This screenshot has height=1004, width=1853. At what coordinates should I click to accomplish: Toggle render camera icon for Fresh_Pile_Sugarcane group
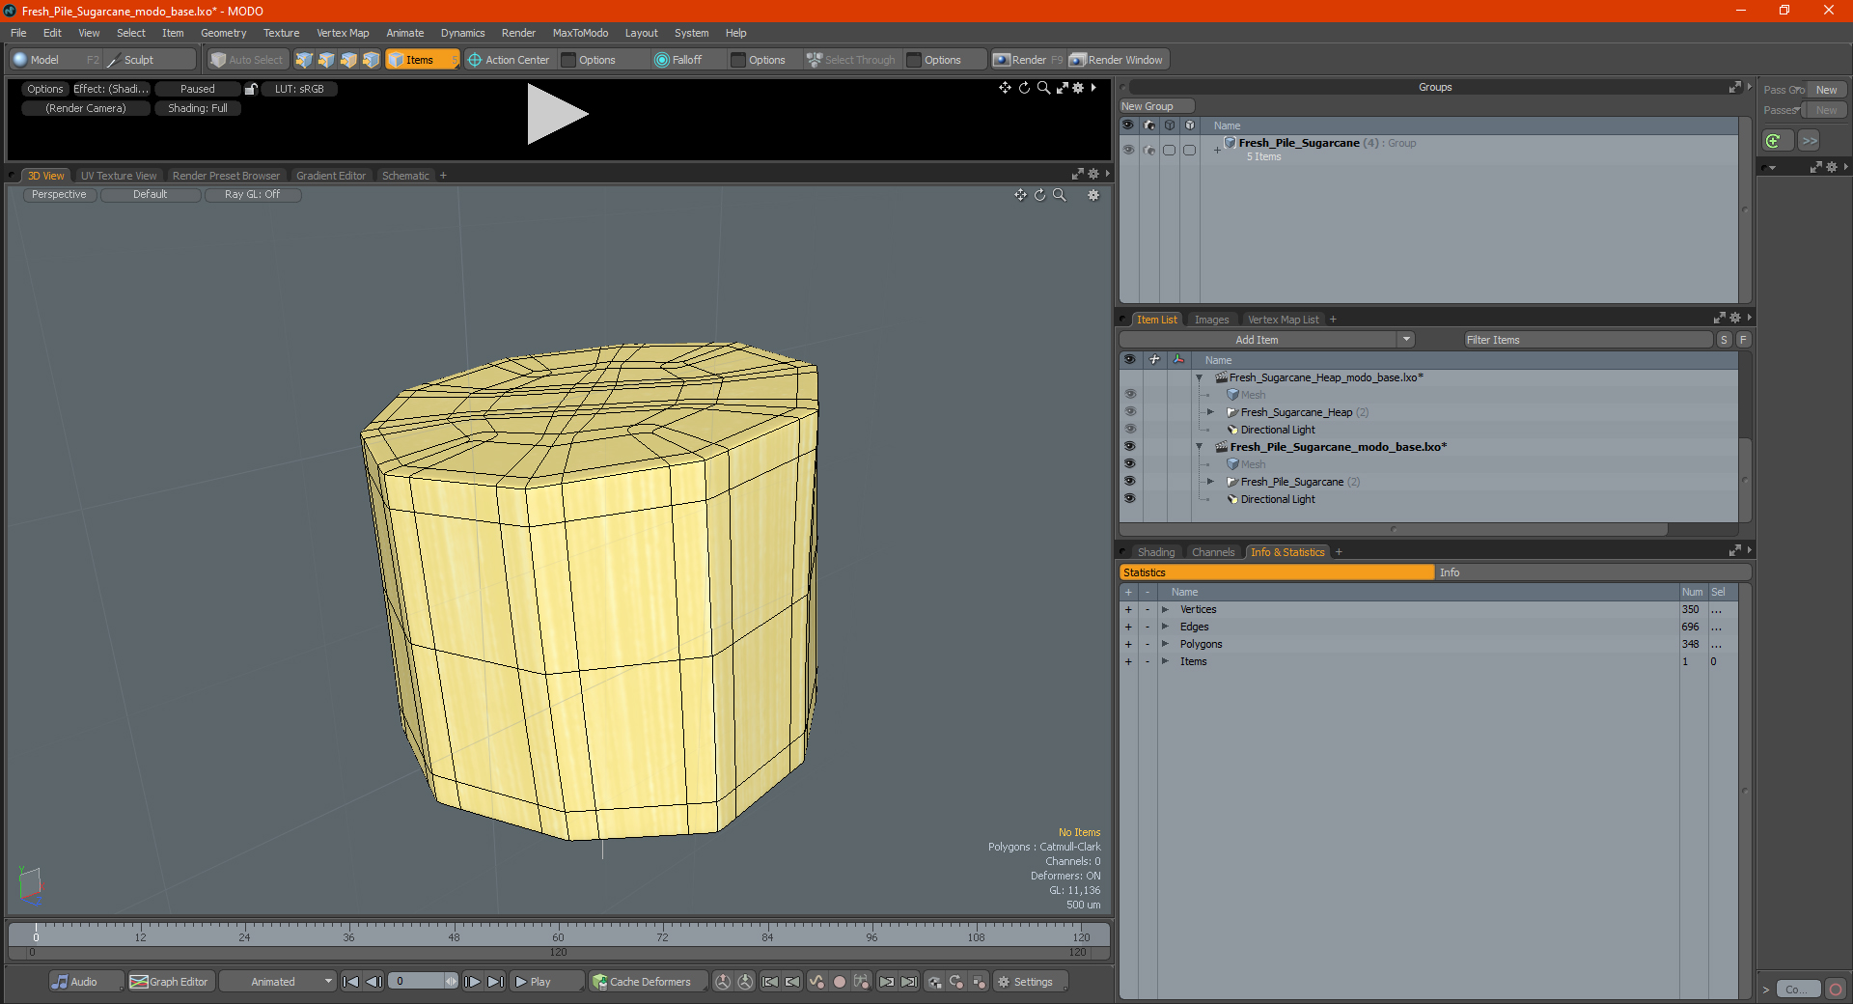click(x=1148, y=150)
